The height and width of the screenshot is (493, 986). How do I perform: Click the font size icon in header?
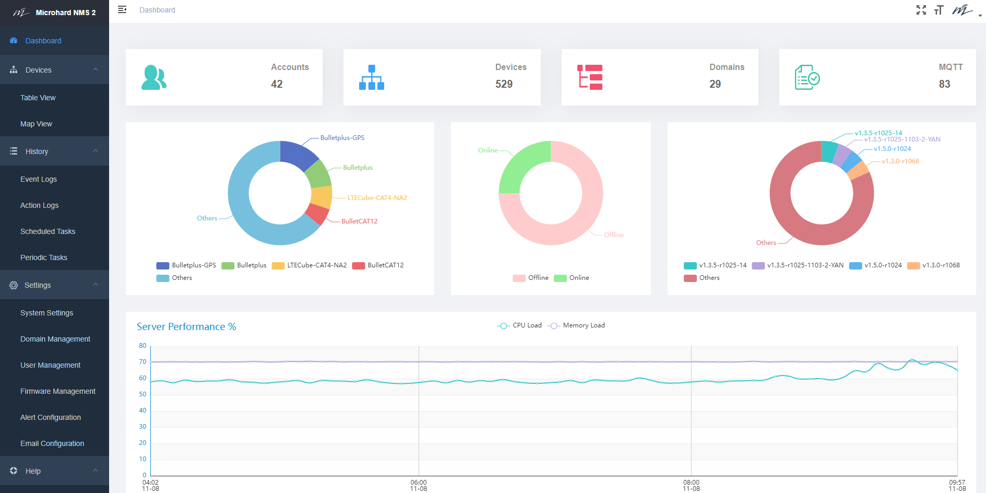pos(939,10)
